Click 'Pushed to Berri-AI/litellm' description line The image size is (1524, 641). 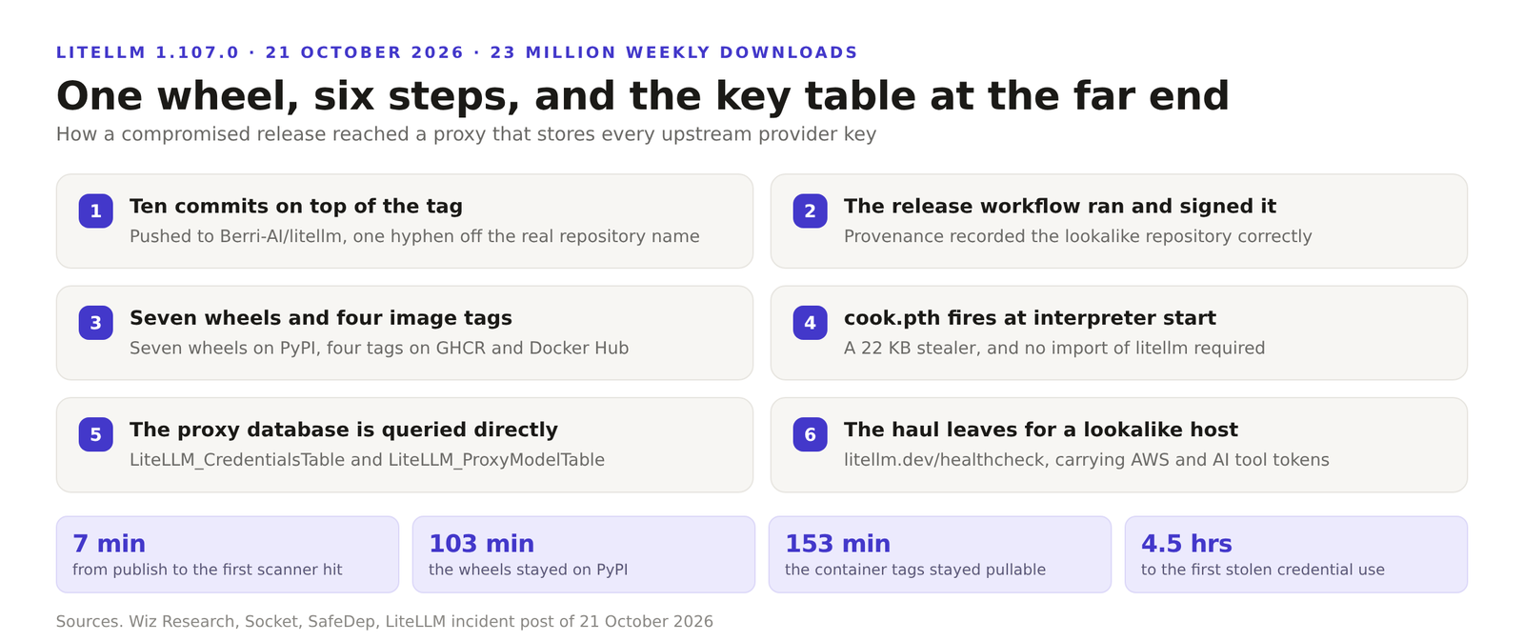point(414,236)
